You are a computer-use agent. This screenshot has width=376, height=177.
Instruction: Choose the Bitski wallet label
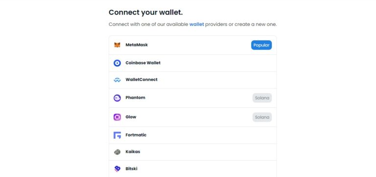[x=131, y=169]
